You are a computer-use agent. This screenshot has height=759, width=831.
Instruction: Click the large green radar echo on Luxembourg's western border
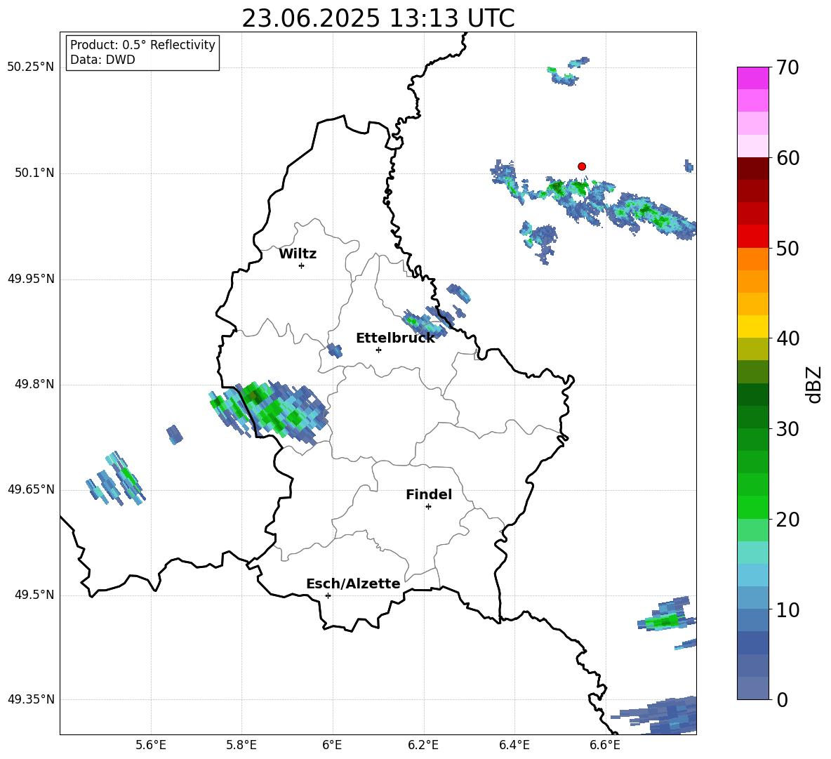click(x=270, y=411)
